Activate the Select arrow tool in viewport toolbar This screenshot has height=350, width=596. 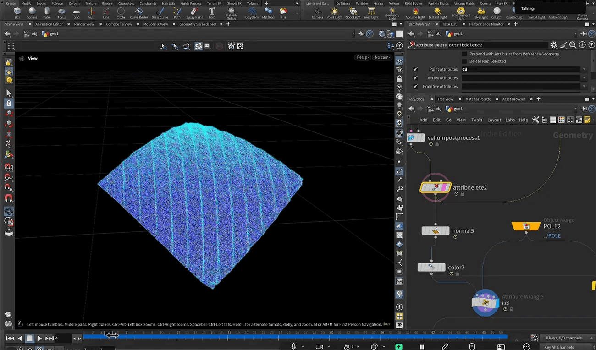[x=162, y=46]
